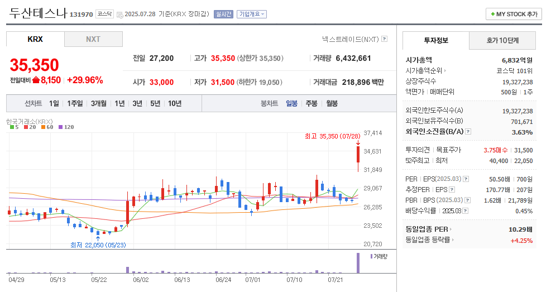
Task: Select the 1주일 line chart period
Action: pos(75,103)
